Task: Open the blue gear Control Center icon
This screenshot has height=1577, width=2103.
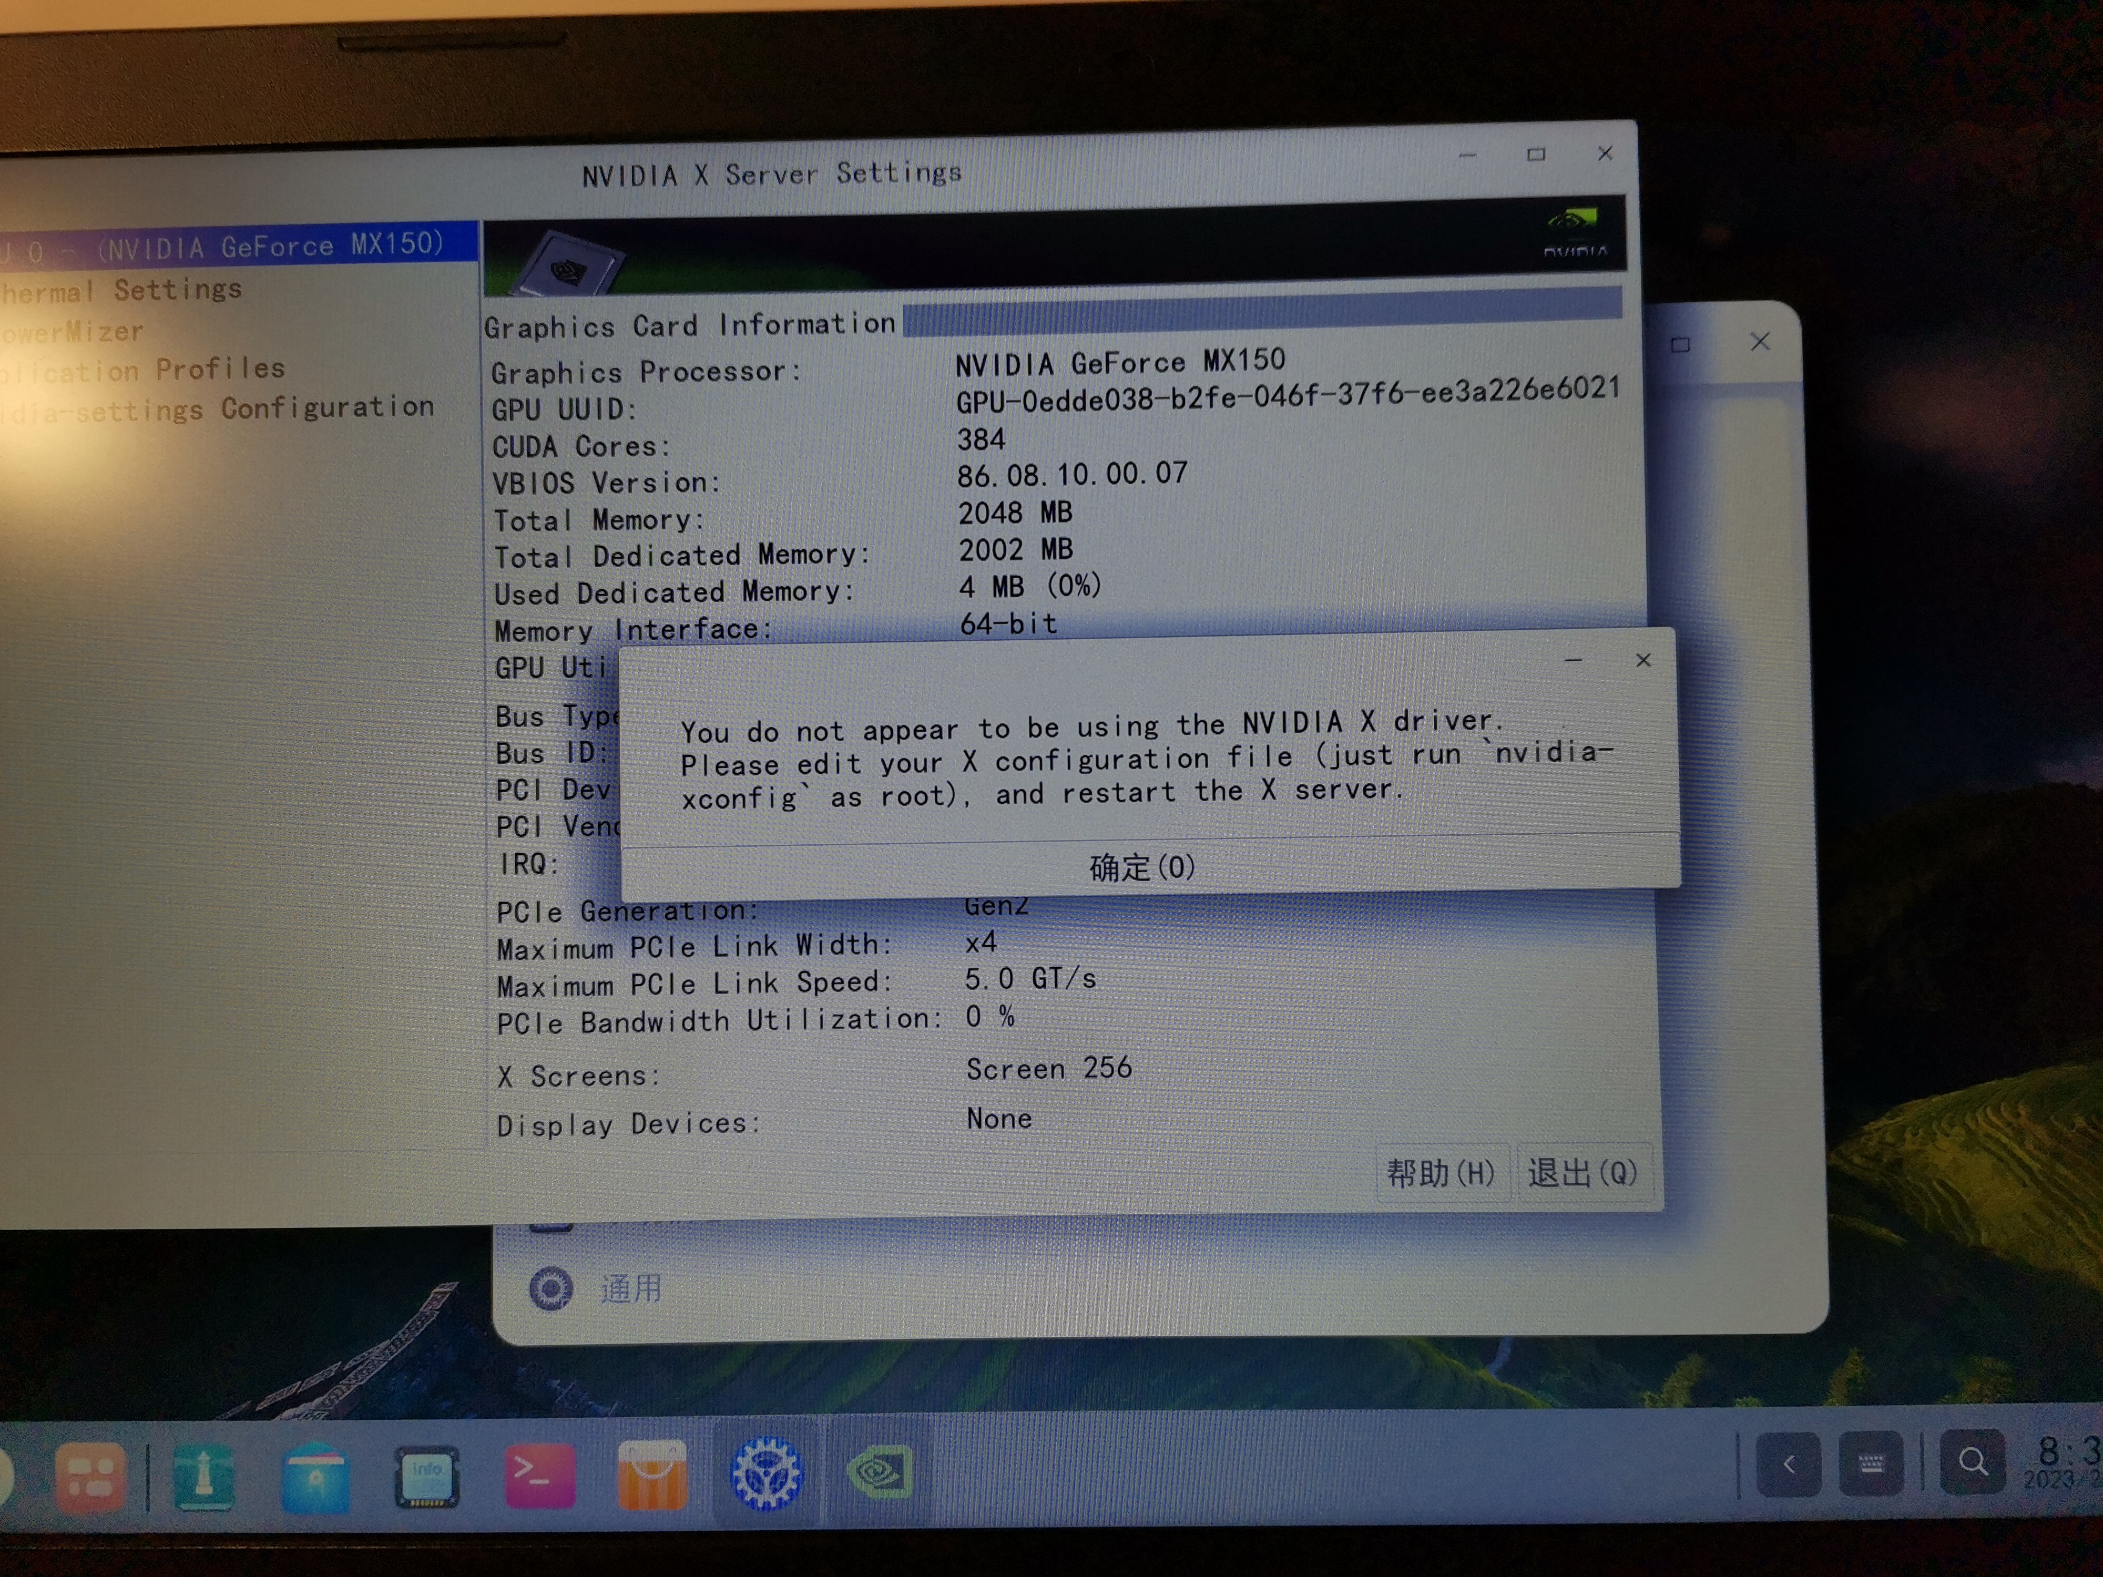Action: pyautogui.click(x=767, y=1474)
